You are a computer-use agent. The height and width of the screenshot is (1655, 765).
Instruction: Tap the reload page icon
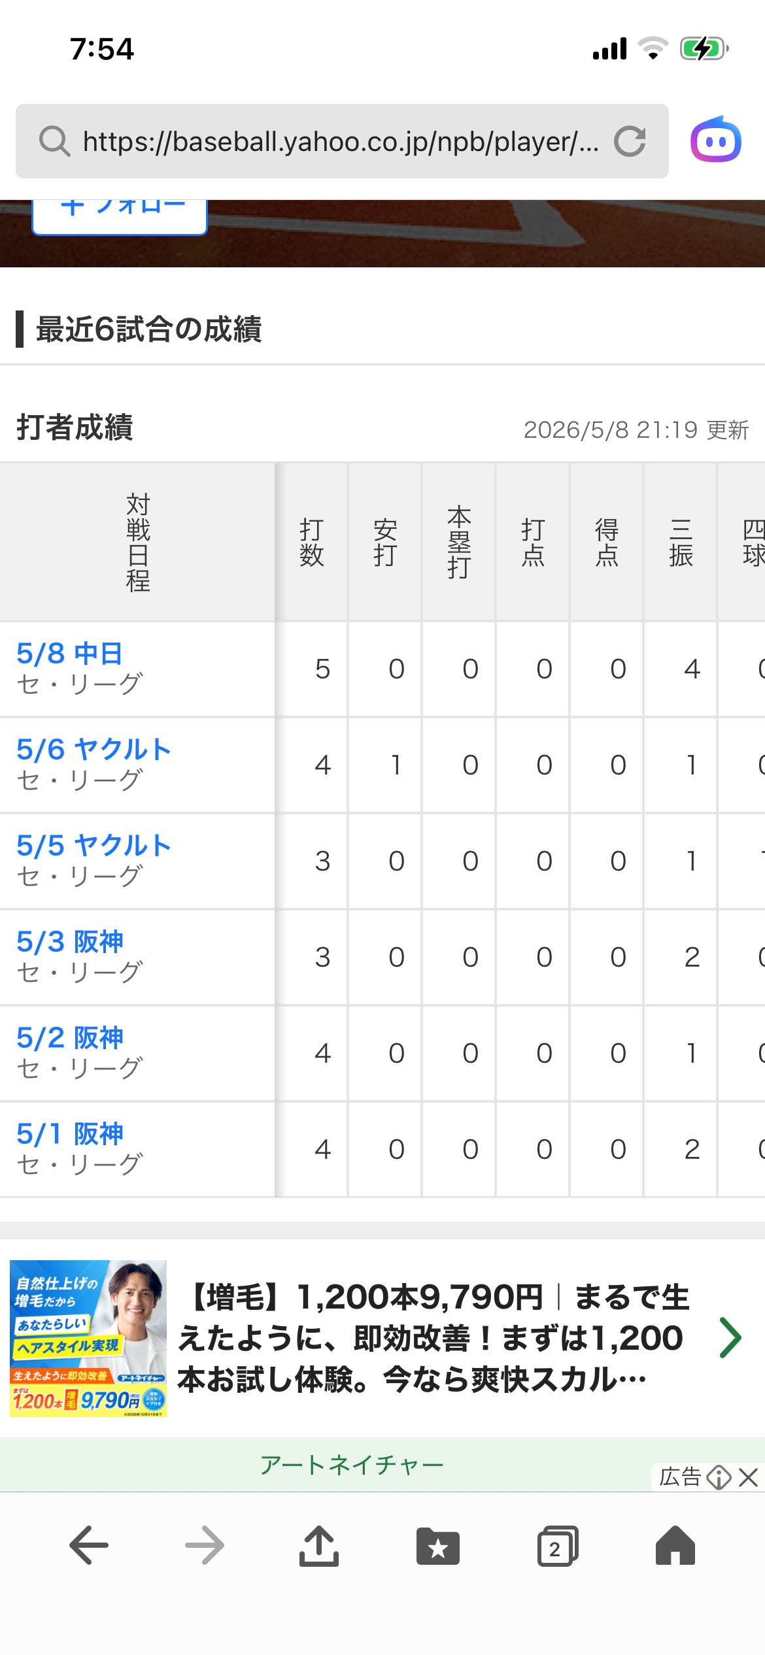[x=630, y=141]
